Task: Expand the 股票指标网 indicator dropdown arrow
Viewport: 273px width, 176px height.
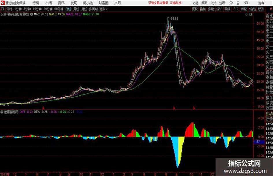Action: pos(2,112)
